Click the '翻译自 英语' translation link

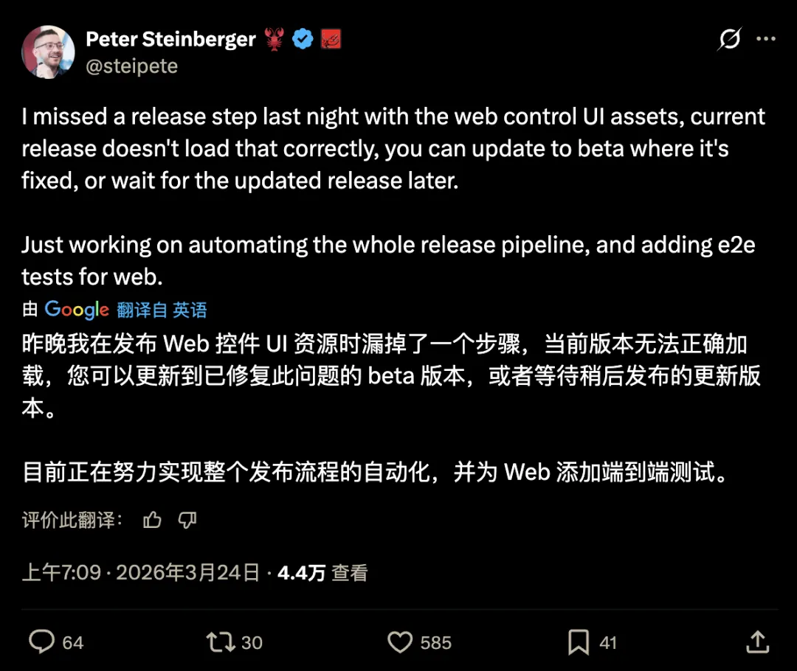pyautogui.click(x=162, y=310)
